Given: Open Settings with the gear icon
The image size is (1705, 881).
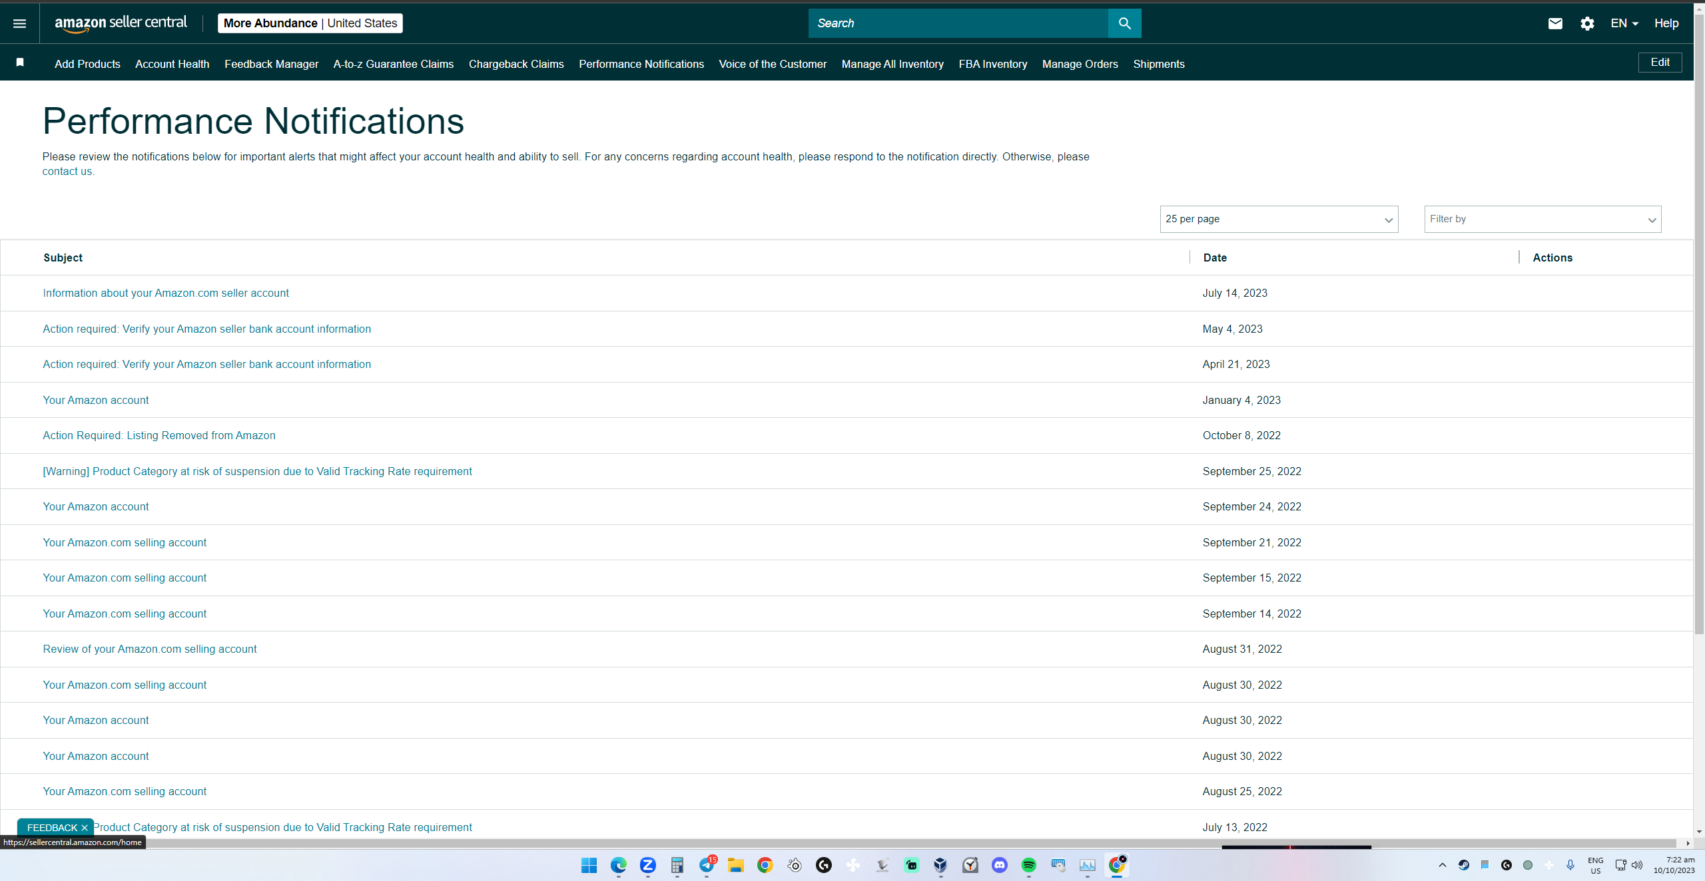Looking at the screenshot, I should tap(1587, 23).
